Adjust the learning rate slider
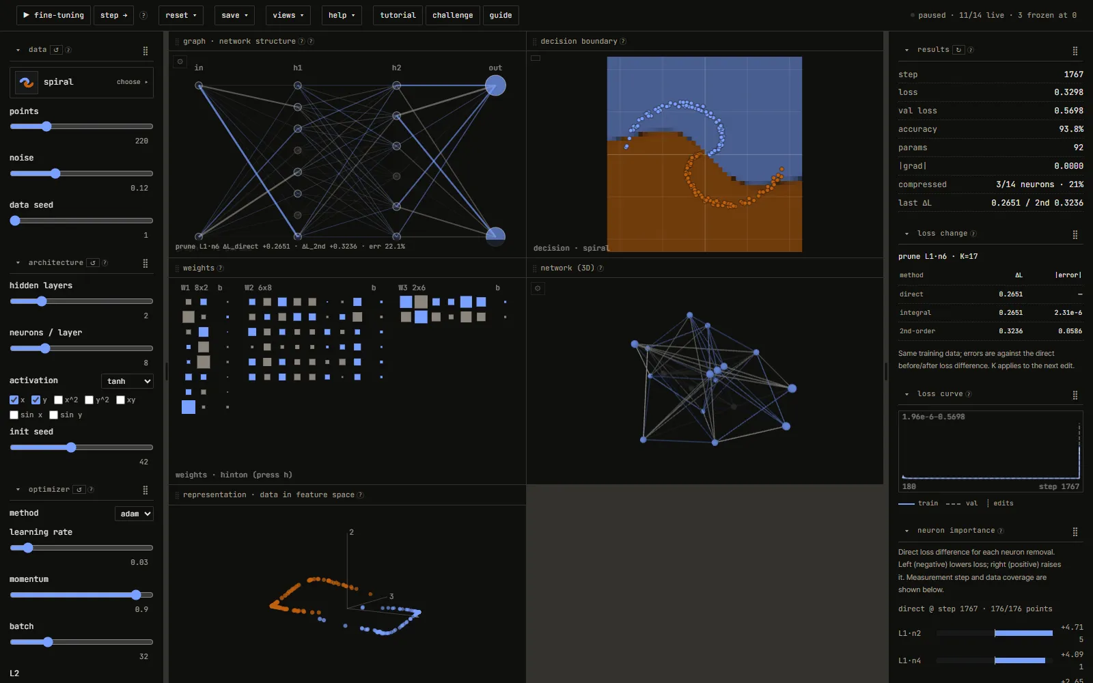 coord(81,548)
